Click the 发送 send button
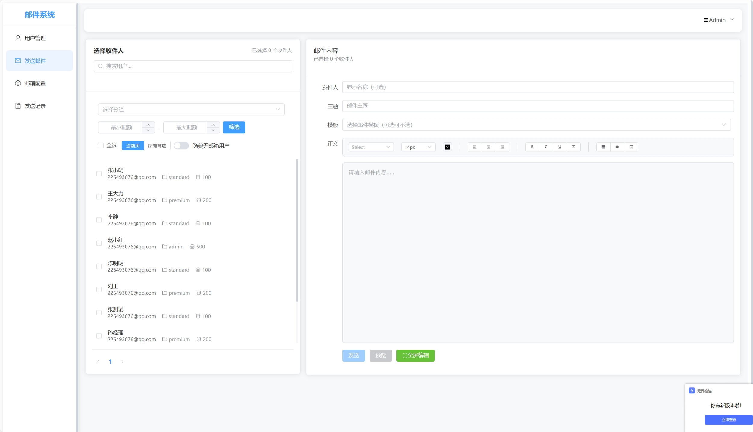This screenshot has height=432, width=753. (354, 356)
